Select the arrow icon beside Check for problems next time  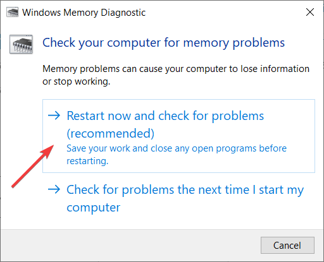pyautogui.click(x=54, y=189)
